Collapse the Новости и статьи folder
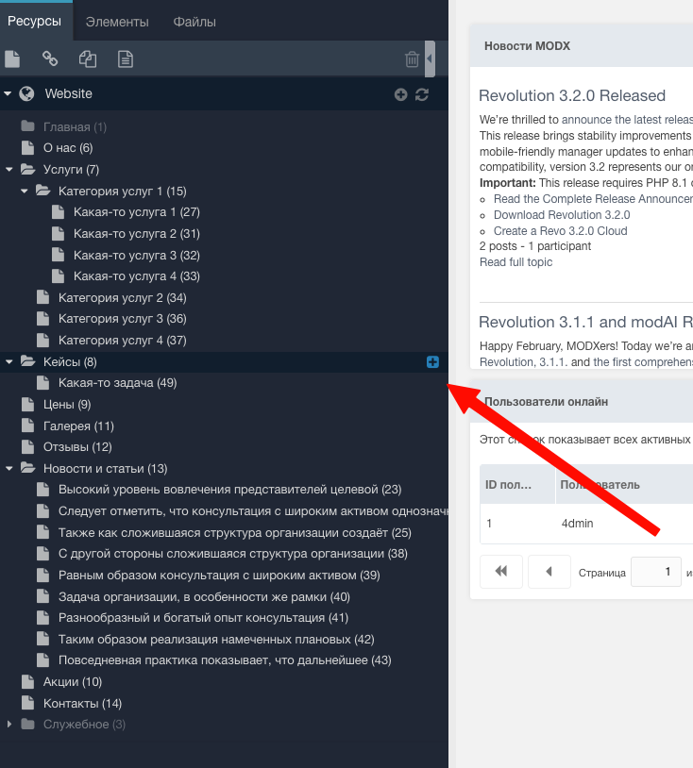693x768 pixels. [9, 468]
